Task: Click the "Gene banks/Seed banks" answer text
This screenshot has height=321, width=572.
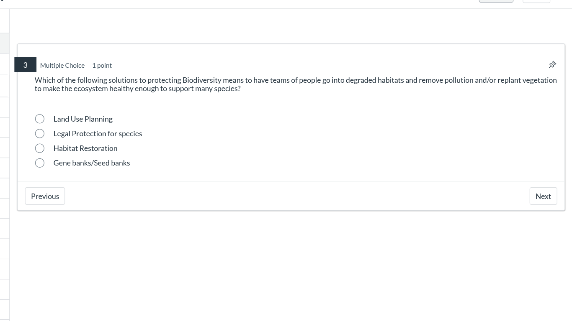Action: [92, 163]
